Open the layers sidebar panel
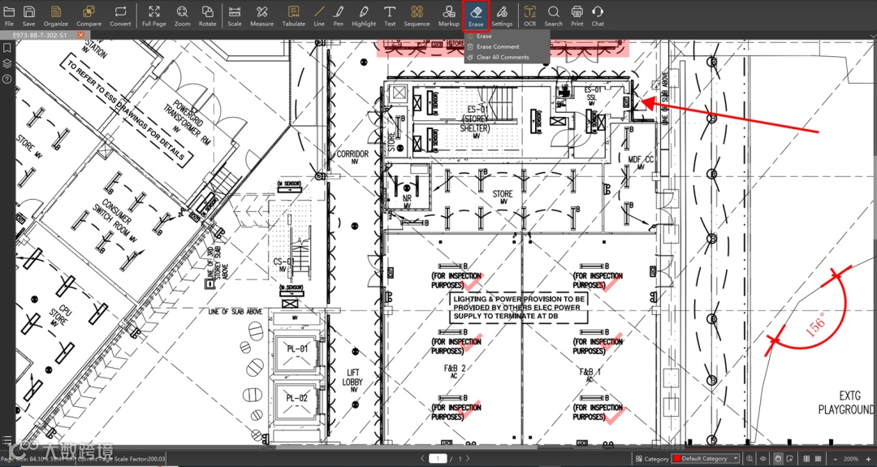The width and height of the screenshot is (877, 467). [6, 64]
